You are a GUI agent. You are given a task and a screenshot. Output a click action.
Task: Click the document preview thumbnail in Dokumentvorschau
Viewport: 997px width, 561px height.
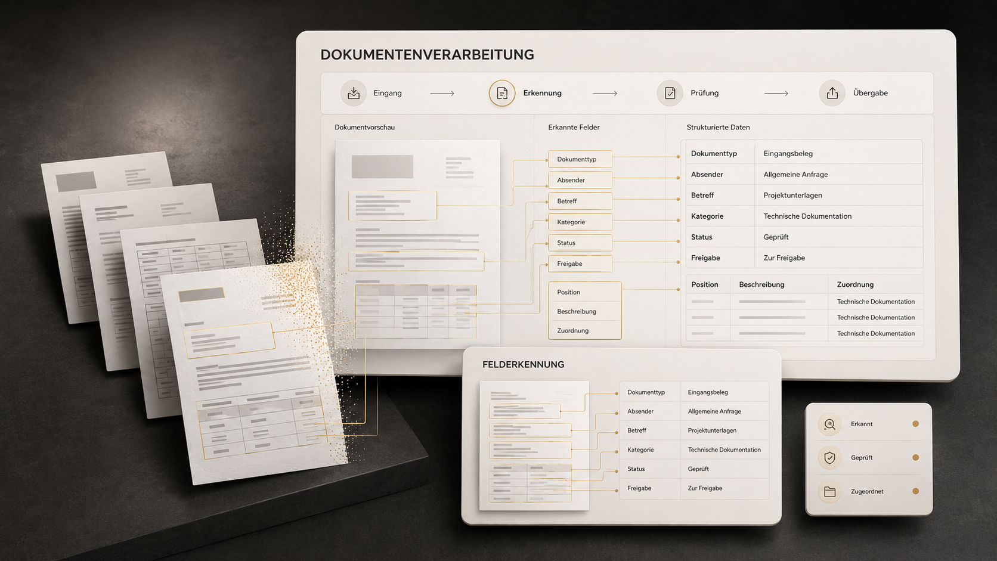[417, 244]
